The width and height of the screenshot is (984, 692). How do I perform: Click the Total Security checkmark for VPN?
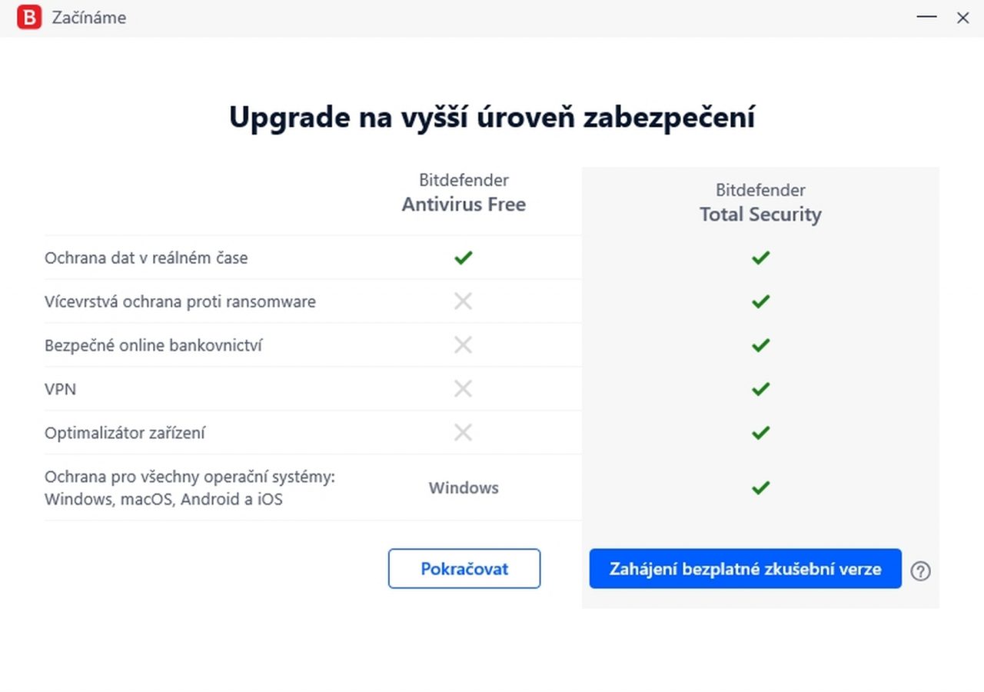coord(760,389)
